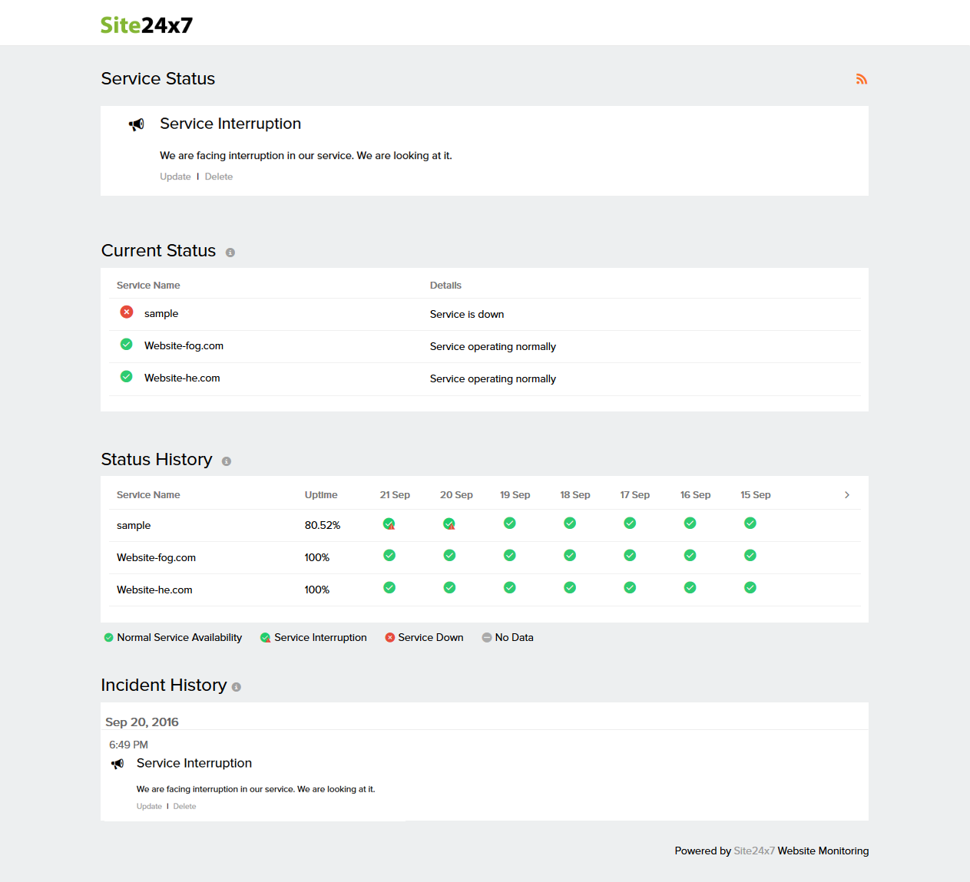
Task: Click Update link in top announcement
Action: click(x=175, y=177)
